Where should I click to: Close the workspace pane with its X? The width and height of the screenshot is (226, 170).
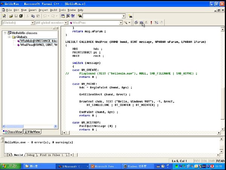point(57,28)
